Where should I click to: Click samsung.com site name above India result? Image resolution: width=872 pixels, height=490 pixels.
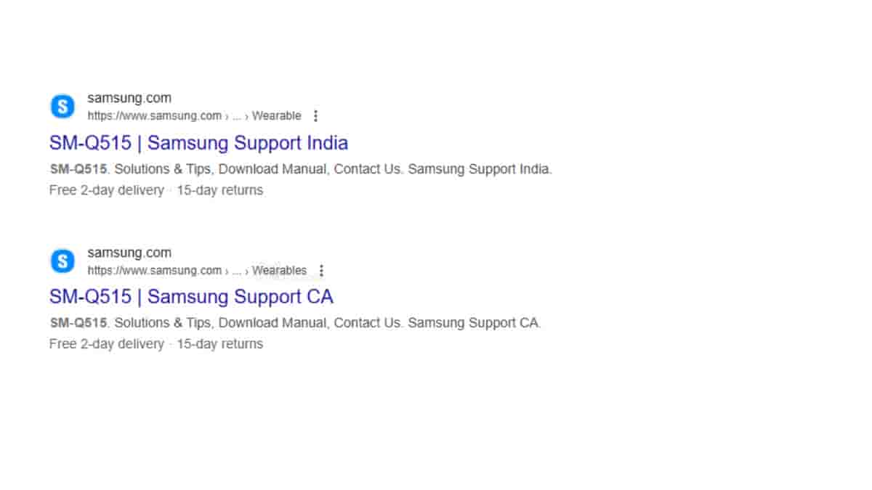pos(129,98)
